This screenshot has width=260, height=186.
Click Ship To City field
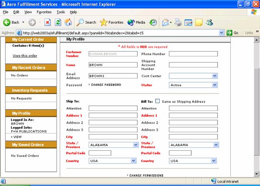tap(113, 137)
